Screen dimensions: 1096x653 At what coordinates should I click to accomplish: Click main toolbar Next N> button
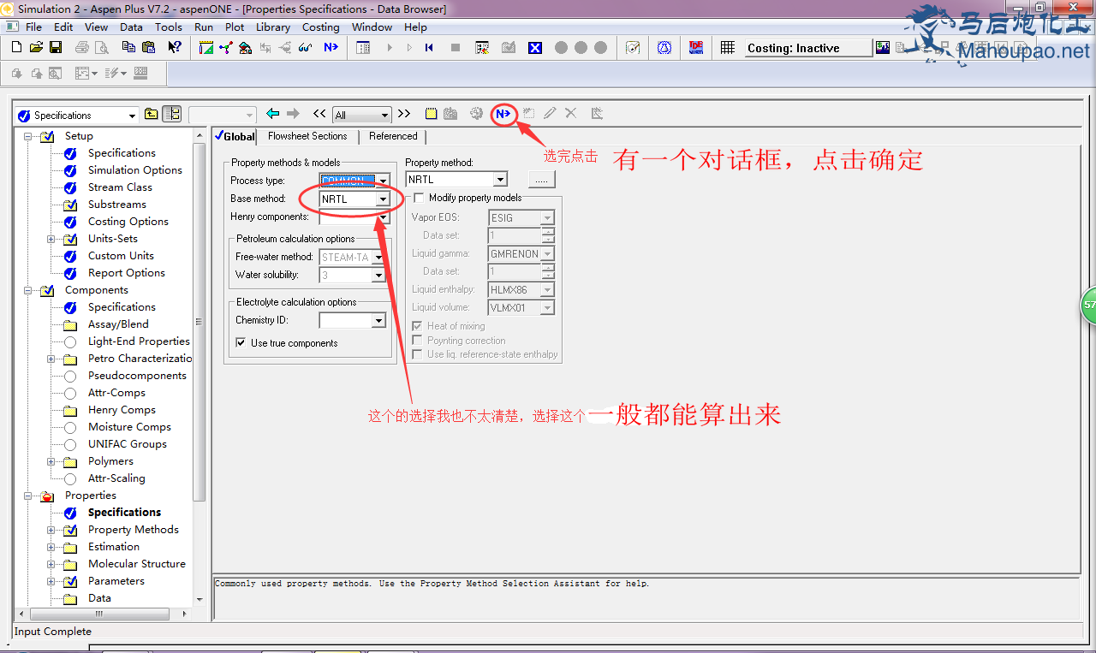tap(331, 48)
